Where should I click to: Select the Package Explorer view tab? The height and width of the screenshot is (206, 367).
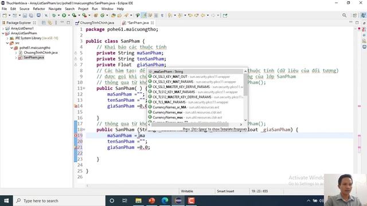tap(18, 23)
